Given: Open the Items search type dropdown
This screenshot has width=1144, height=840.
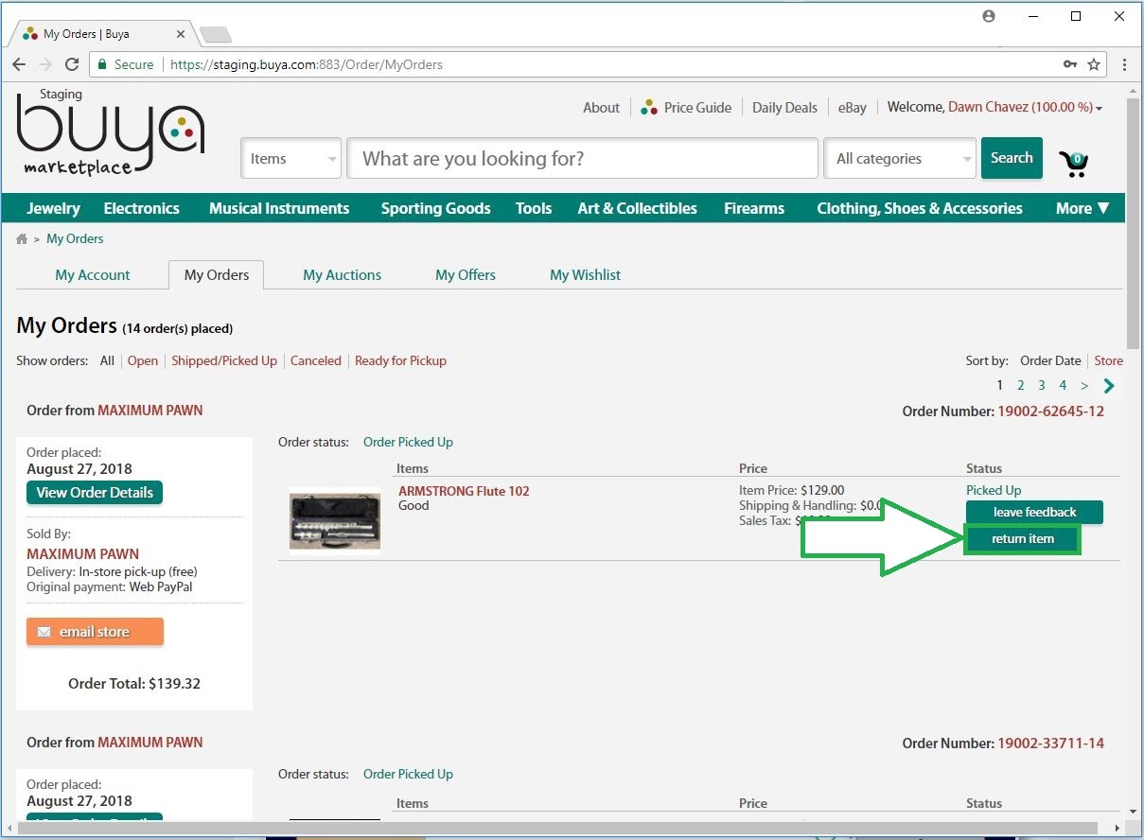Looking at the screenshot, I should click(291, 159).
